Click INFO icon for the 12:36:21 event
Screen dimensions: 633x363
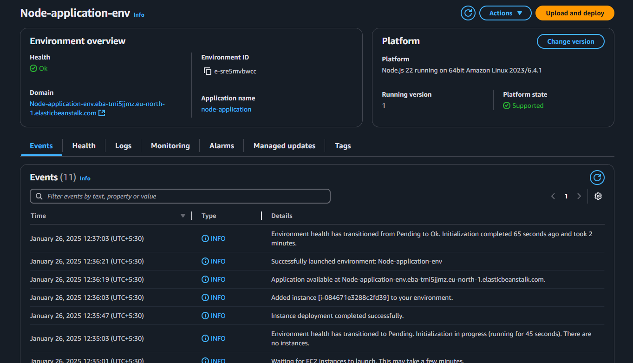205,261
